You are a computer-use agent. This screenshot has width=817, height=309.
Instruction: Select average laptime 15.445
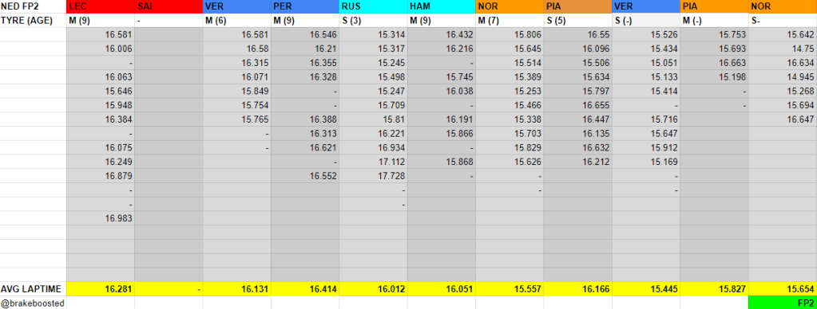tap(646, 289)
